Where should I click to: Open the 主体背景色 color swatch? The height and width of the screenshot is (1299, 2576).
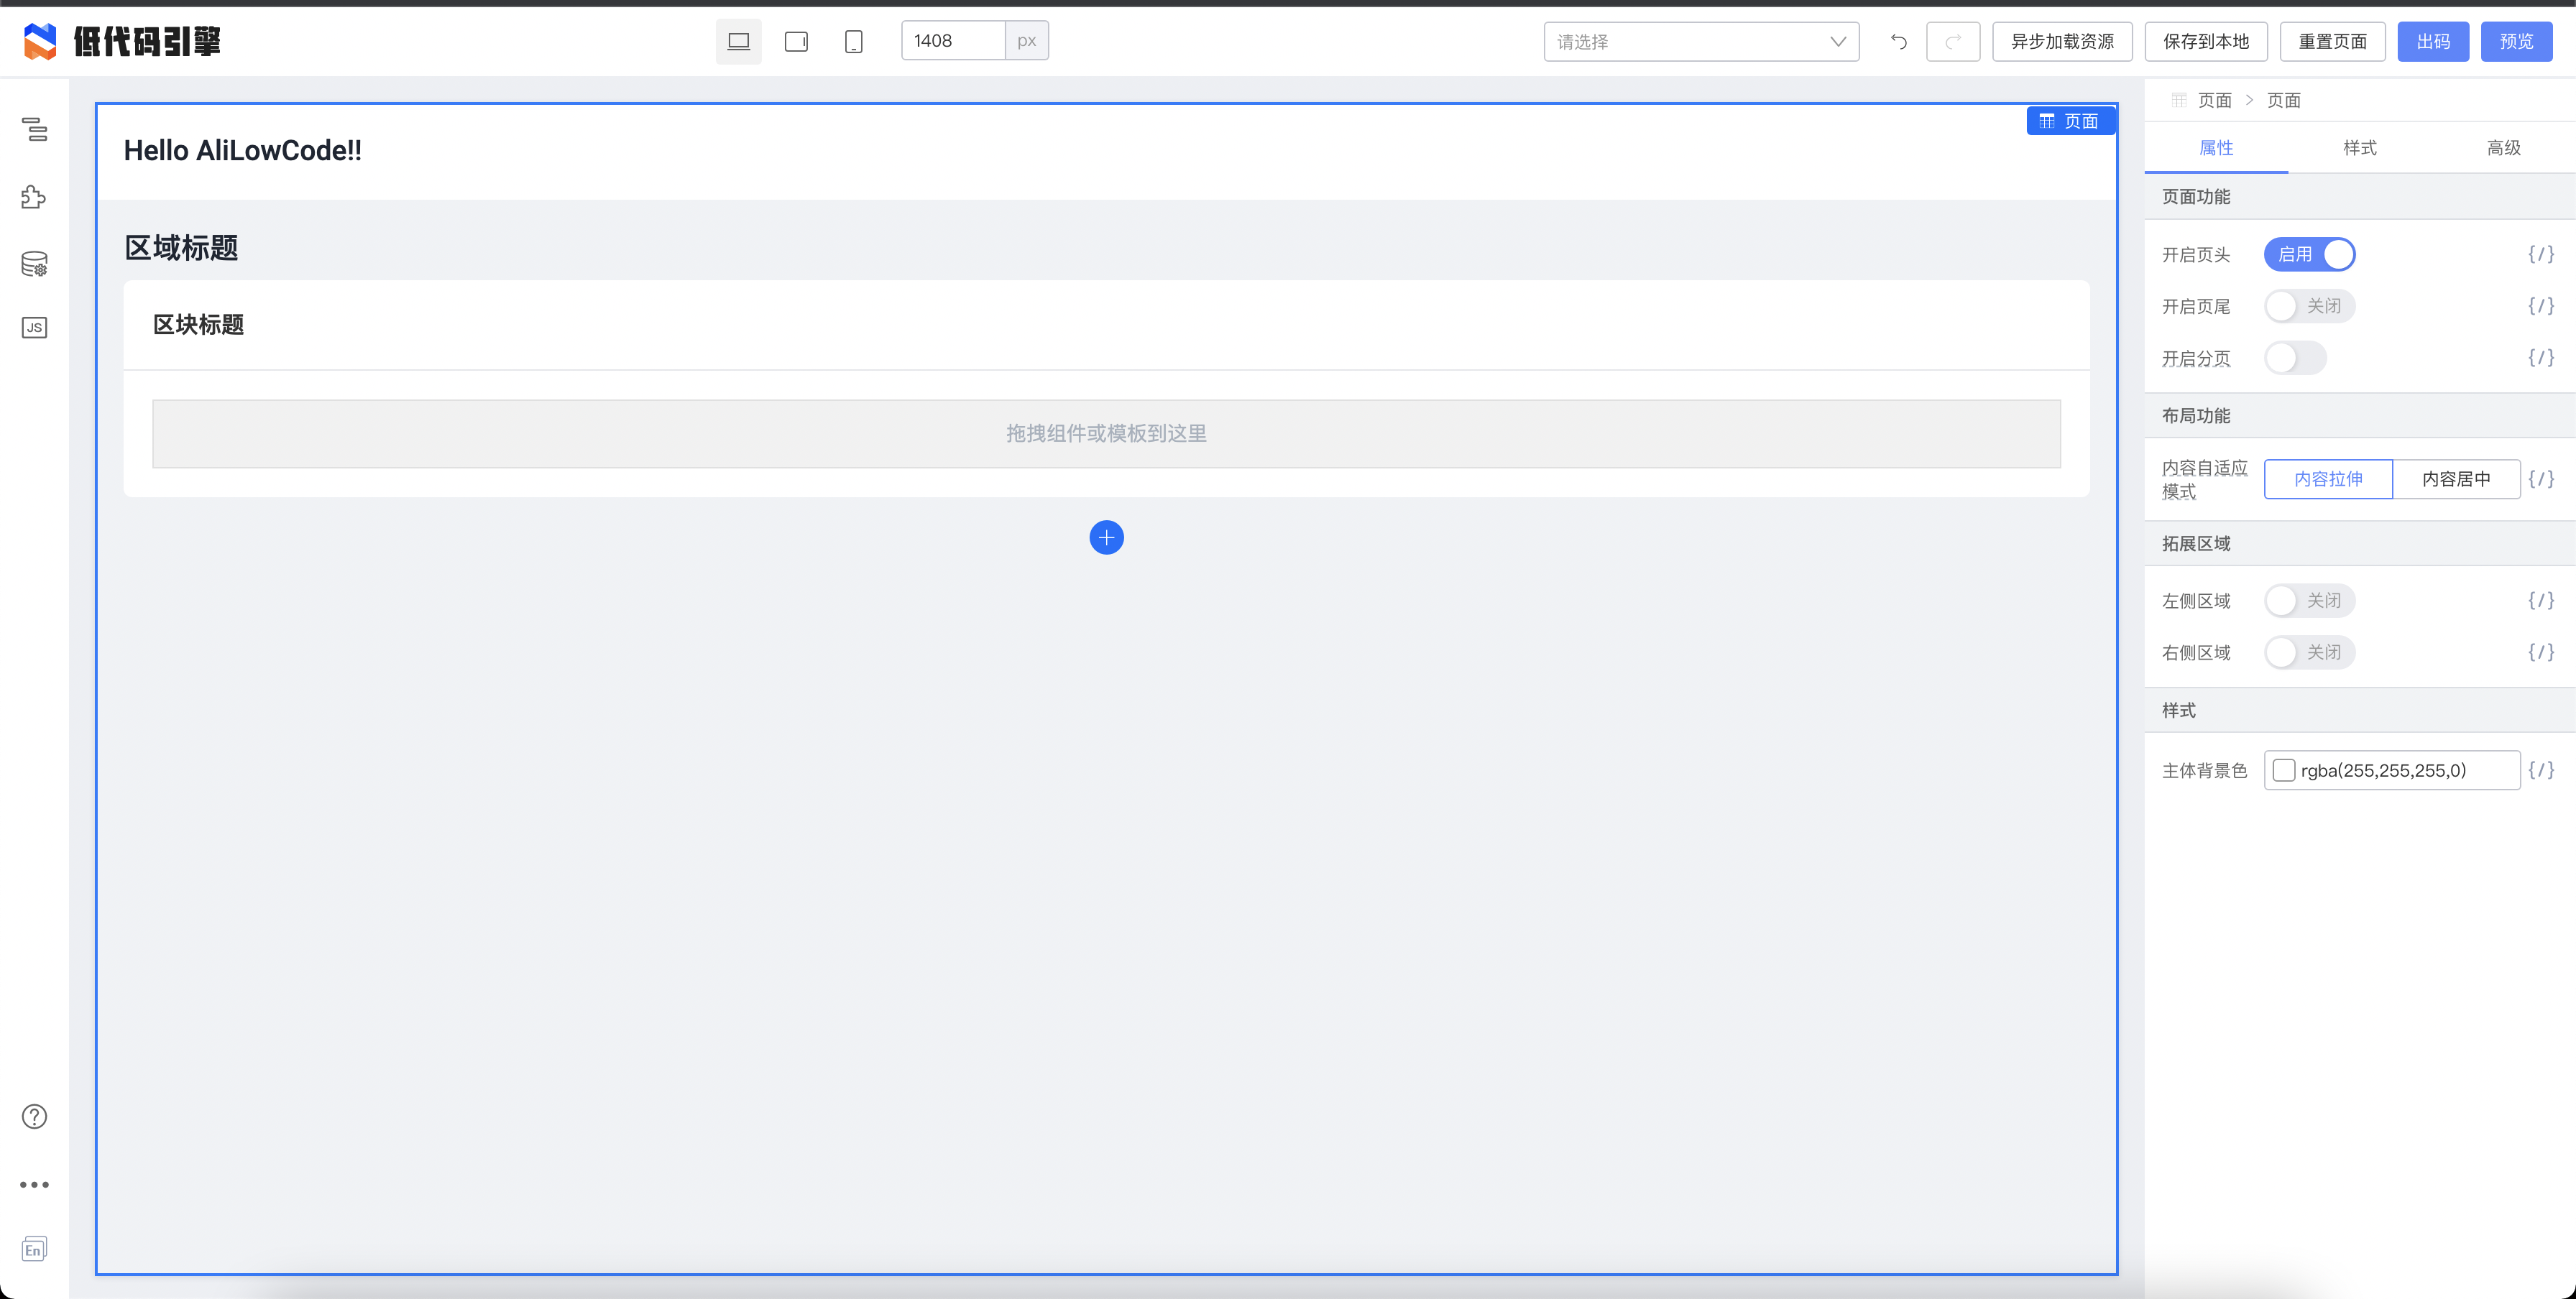point(2284,770)
